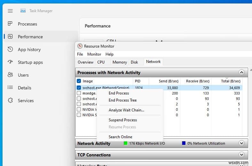Check the svchost row with total 93

coord(79,98)
